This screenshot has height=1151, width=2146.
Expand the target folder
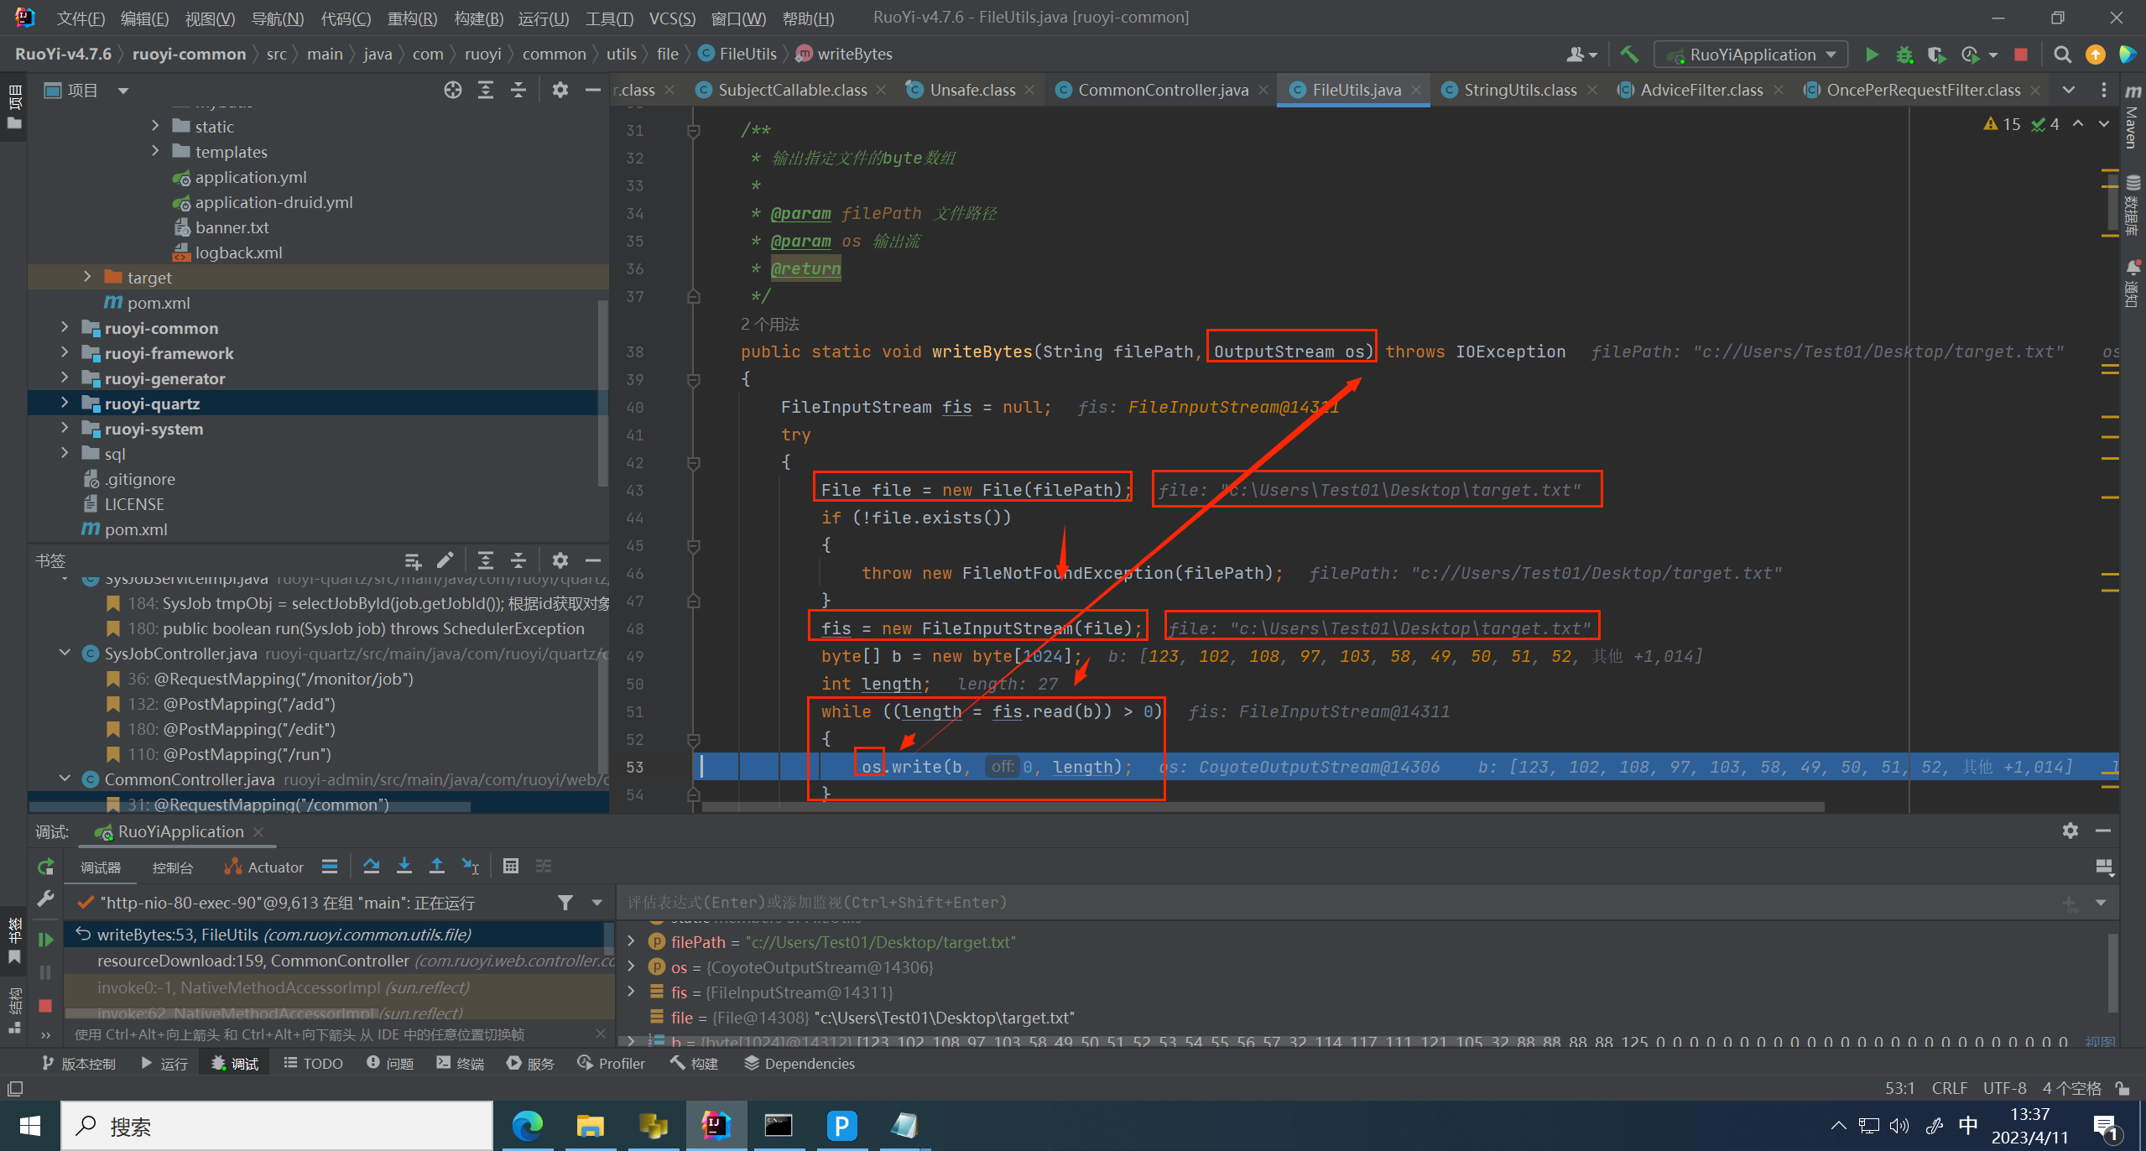tap(88, 277)
